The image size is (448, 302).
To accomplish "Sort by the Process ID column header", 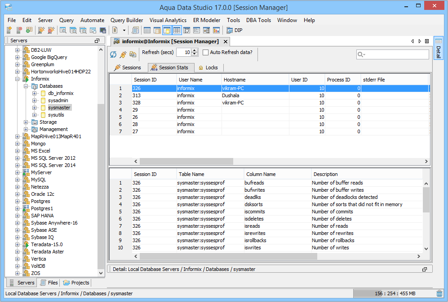I will pos(343,80).
